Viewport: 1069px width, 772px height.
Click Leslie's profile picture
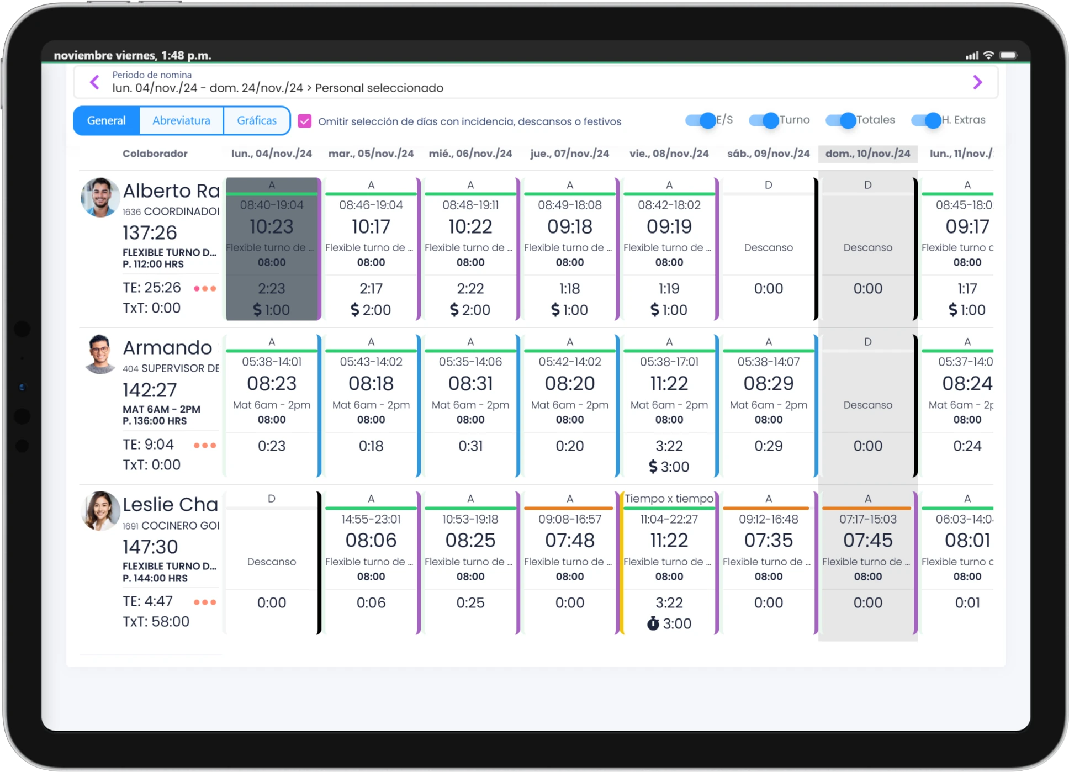99,511
